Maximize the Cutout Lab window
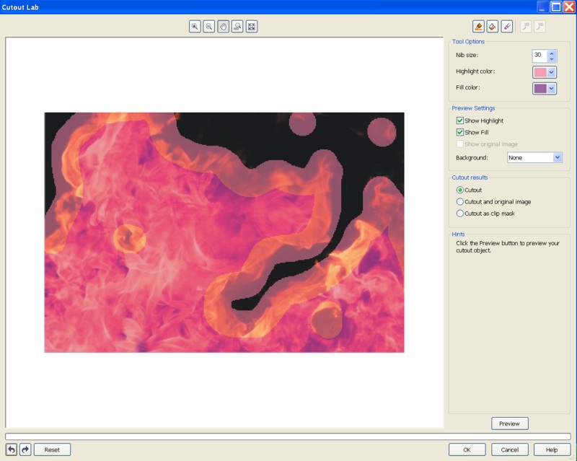The height and width of the screenshot is (461, 577). [556, 6]
